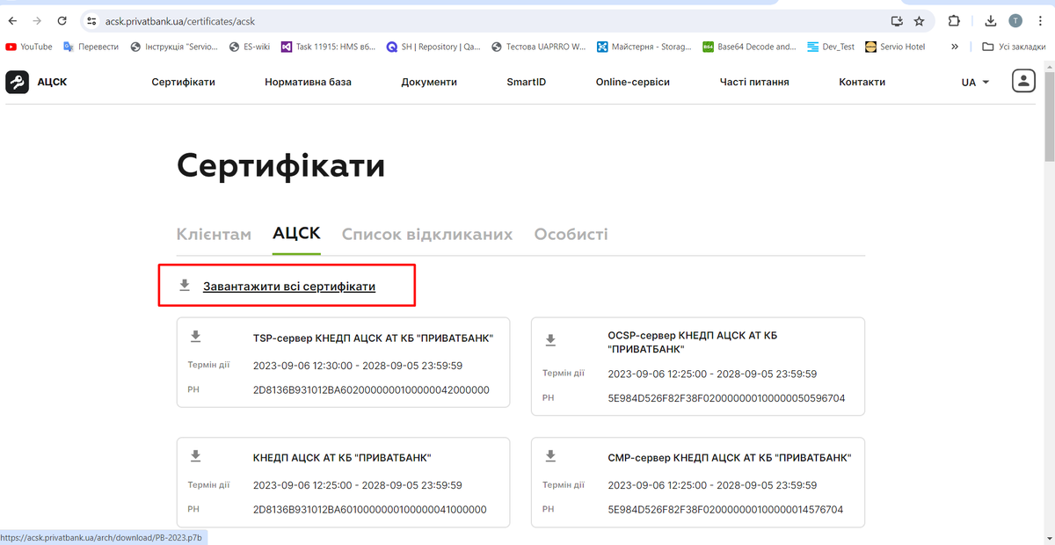The width and height of the screenshot is (1055, 545).
Task: Navigate back with the arrow icon
Action: click(x=12, y=19)
